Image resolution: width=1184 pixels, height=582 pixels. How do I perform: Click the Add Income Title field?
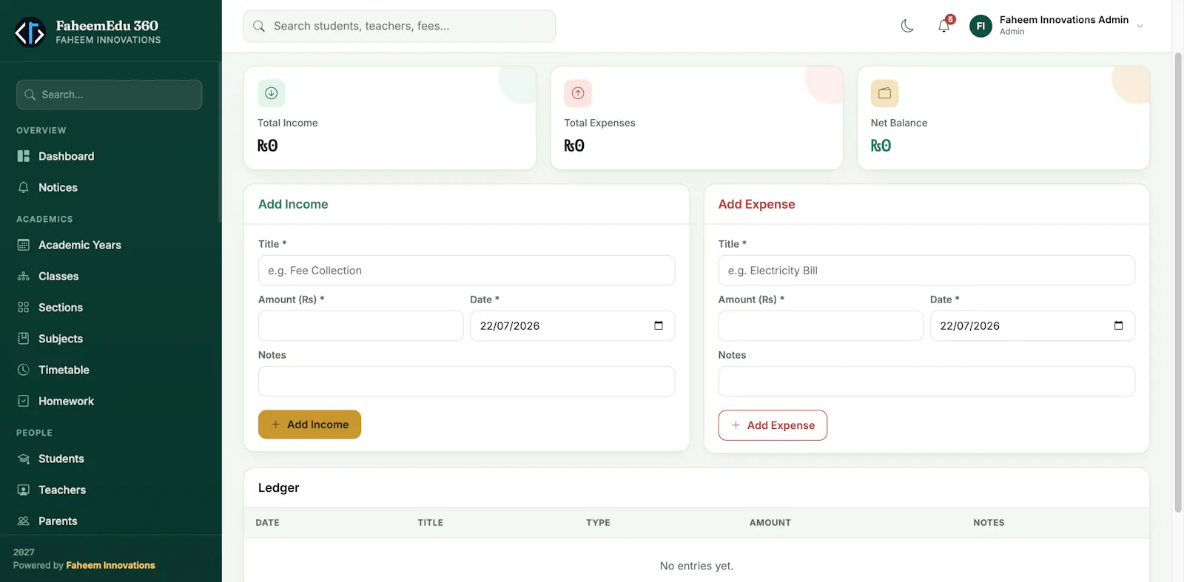466,271
